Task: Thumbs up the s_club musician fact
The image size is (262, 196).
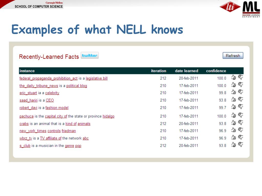Action: pyautogui.click(x=234, y=144)
